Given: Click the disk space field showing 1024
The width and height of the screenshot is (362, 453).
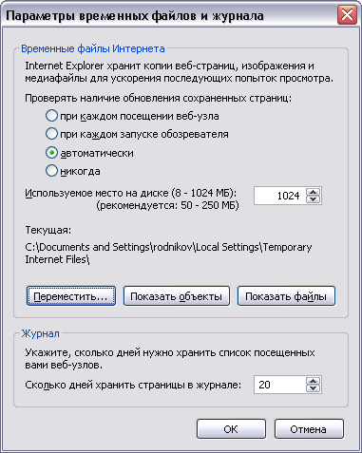Looking at the screenshot, I should (x=279, y=196).
